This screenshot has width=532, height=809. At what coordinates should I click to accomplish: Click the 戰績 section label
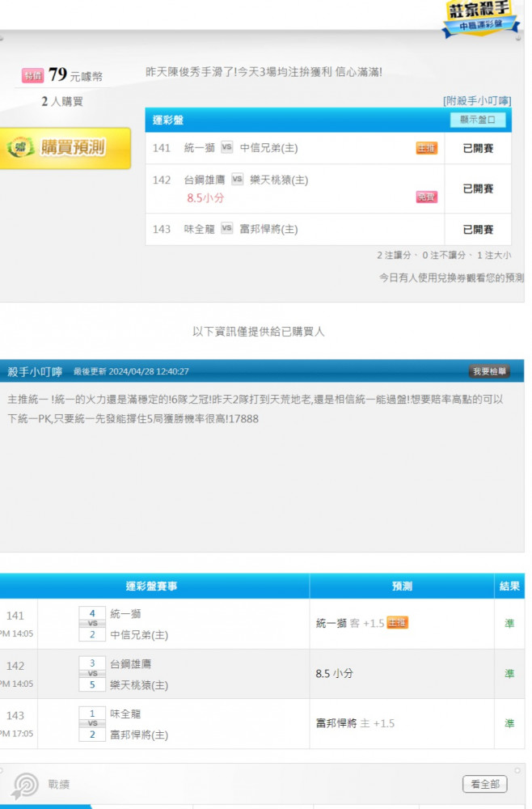(x=59, y=785)
